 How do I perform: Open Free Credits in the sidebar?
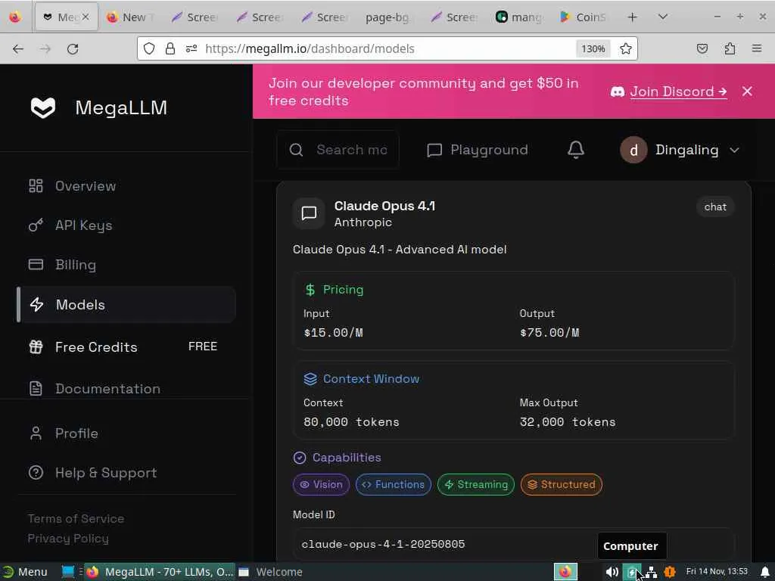(x=126, y=346)
